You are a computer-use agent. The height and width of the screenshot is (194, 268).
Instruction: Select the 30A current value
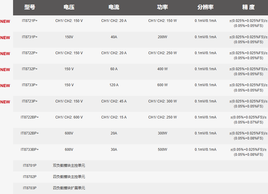tap(114, 150)
